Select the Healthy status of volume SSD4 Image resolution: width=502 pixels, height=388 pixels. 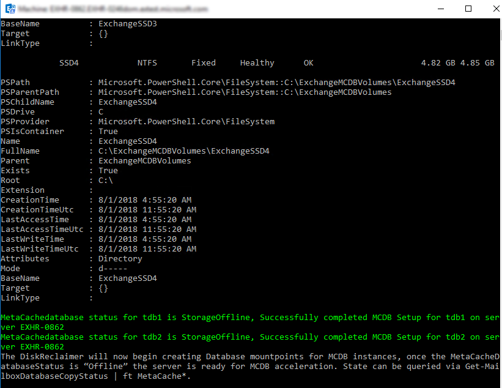tap(257, 62)
